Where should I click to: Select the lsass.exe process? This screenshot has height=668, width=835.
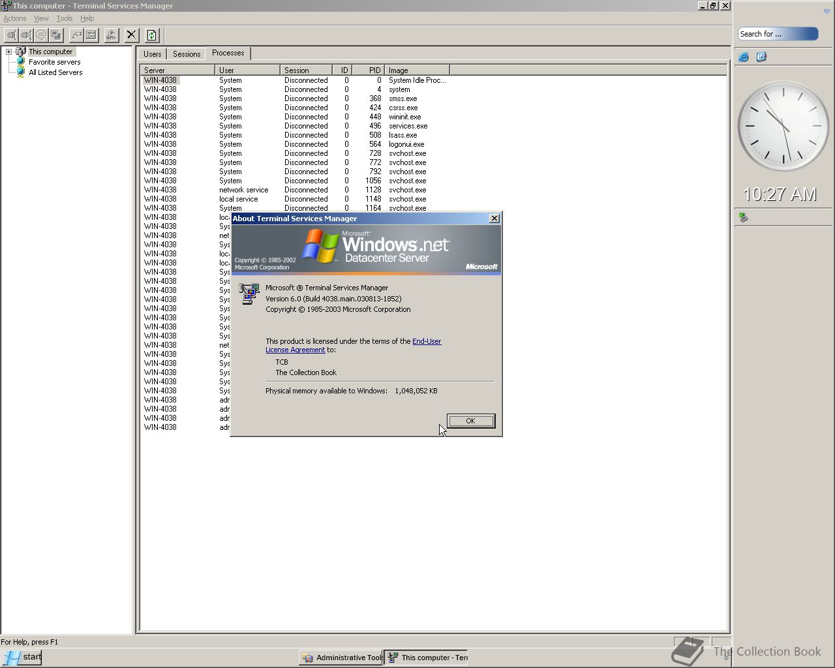point(295,135)
